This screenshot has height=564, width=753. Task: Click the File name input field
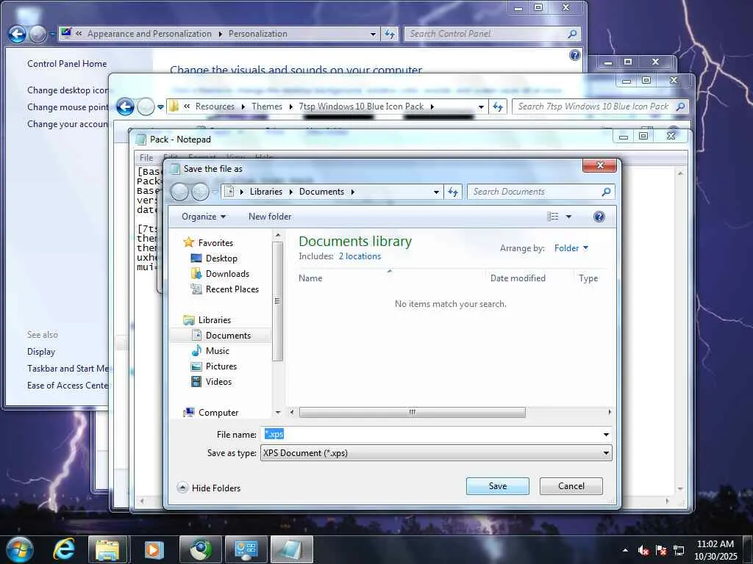pos(431,435)
